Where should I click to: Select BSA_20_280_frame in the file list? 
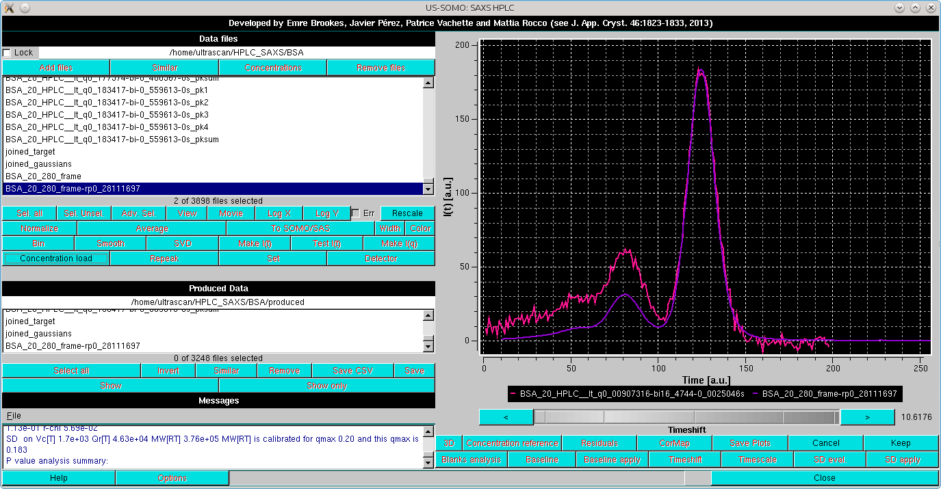click(x=213, y=176)
